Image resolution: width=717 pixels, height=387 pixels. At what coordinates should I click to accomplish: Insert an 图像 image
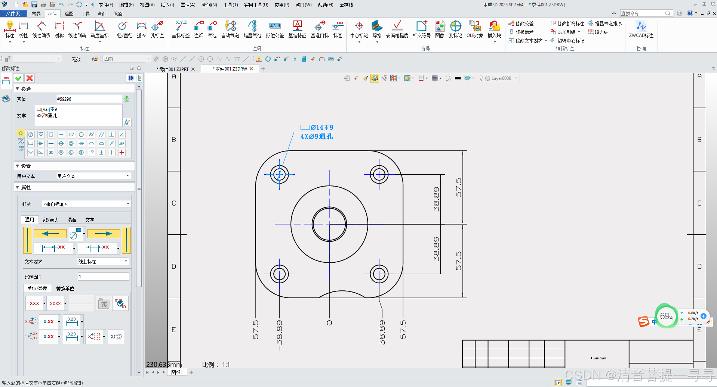pos(440,29)
